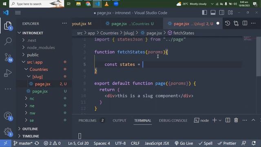Change line ending via CRLF
The height and width of the screenshot is (147, 261).
click(x=135, y=143)
